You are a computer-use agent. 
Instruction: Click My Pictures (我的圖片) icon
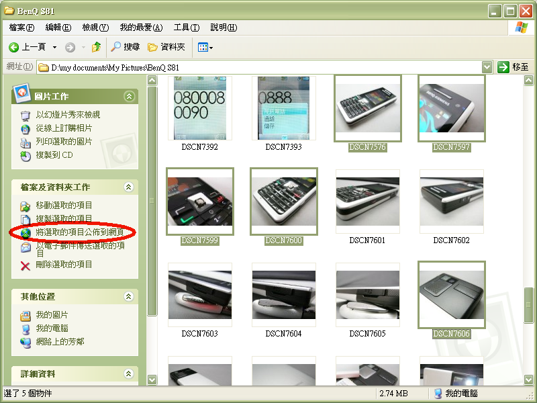pos(26,316)
